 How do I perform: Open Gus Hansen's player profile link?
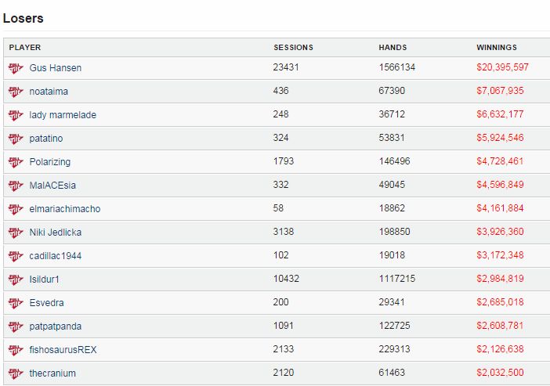click(x=56, y=67)
